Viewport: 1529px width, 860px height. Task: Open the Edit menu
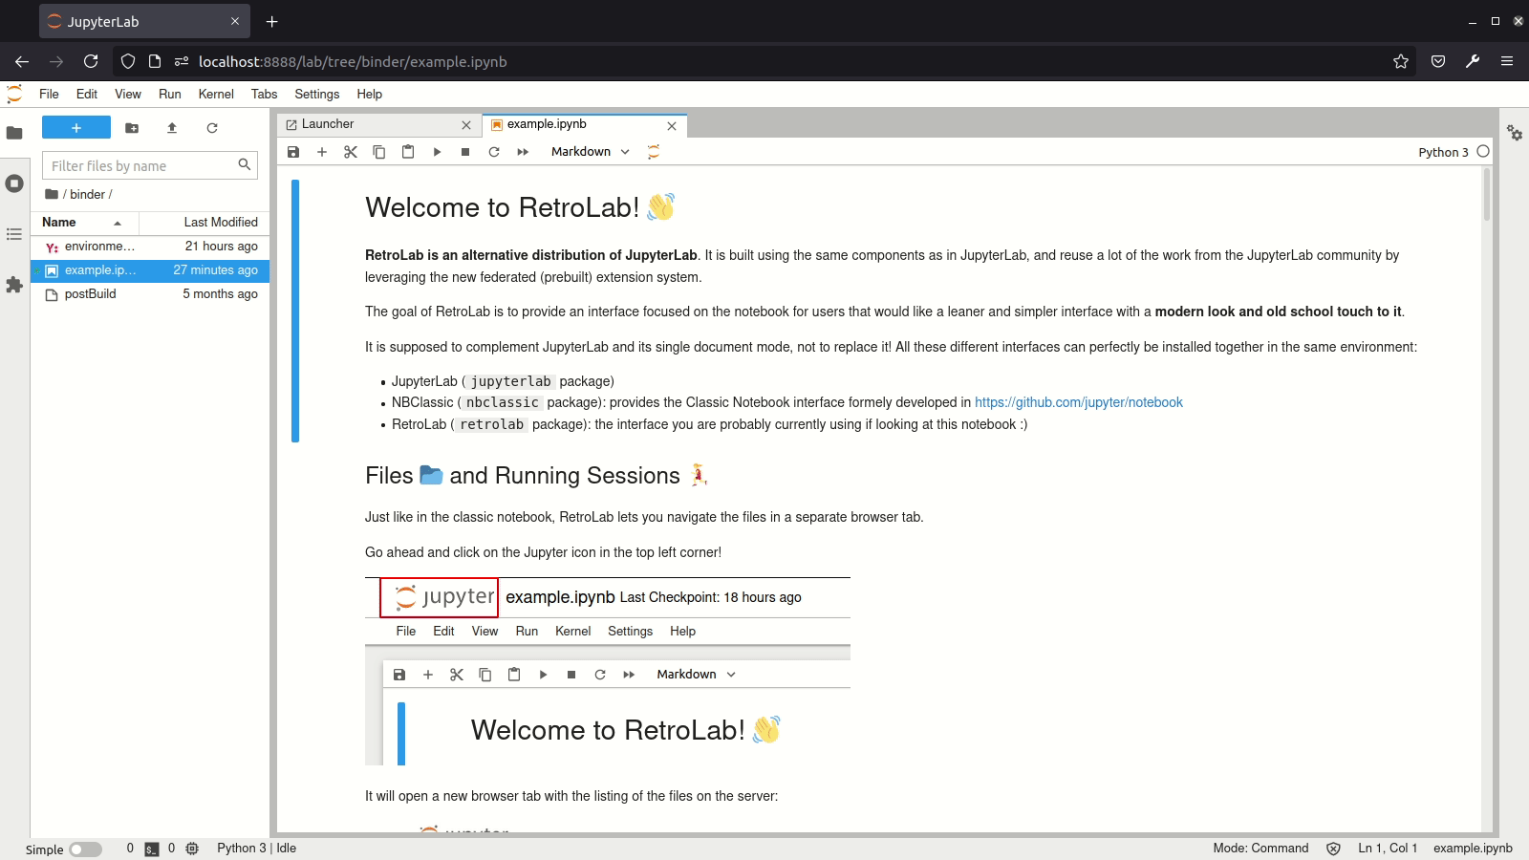(x=87, y=94)
